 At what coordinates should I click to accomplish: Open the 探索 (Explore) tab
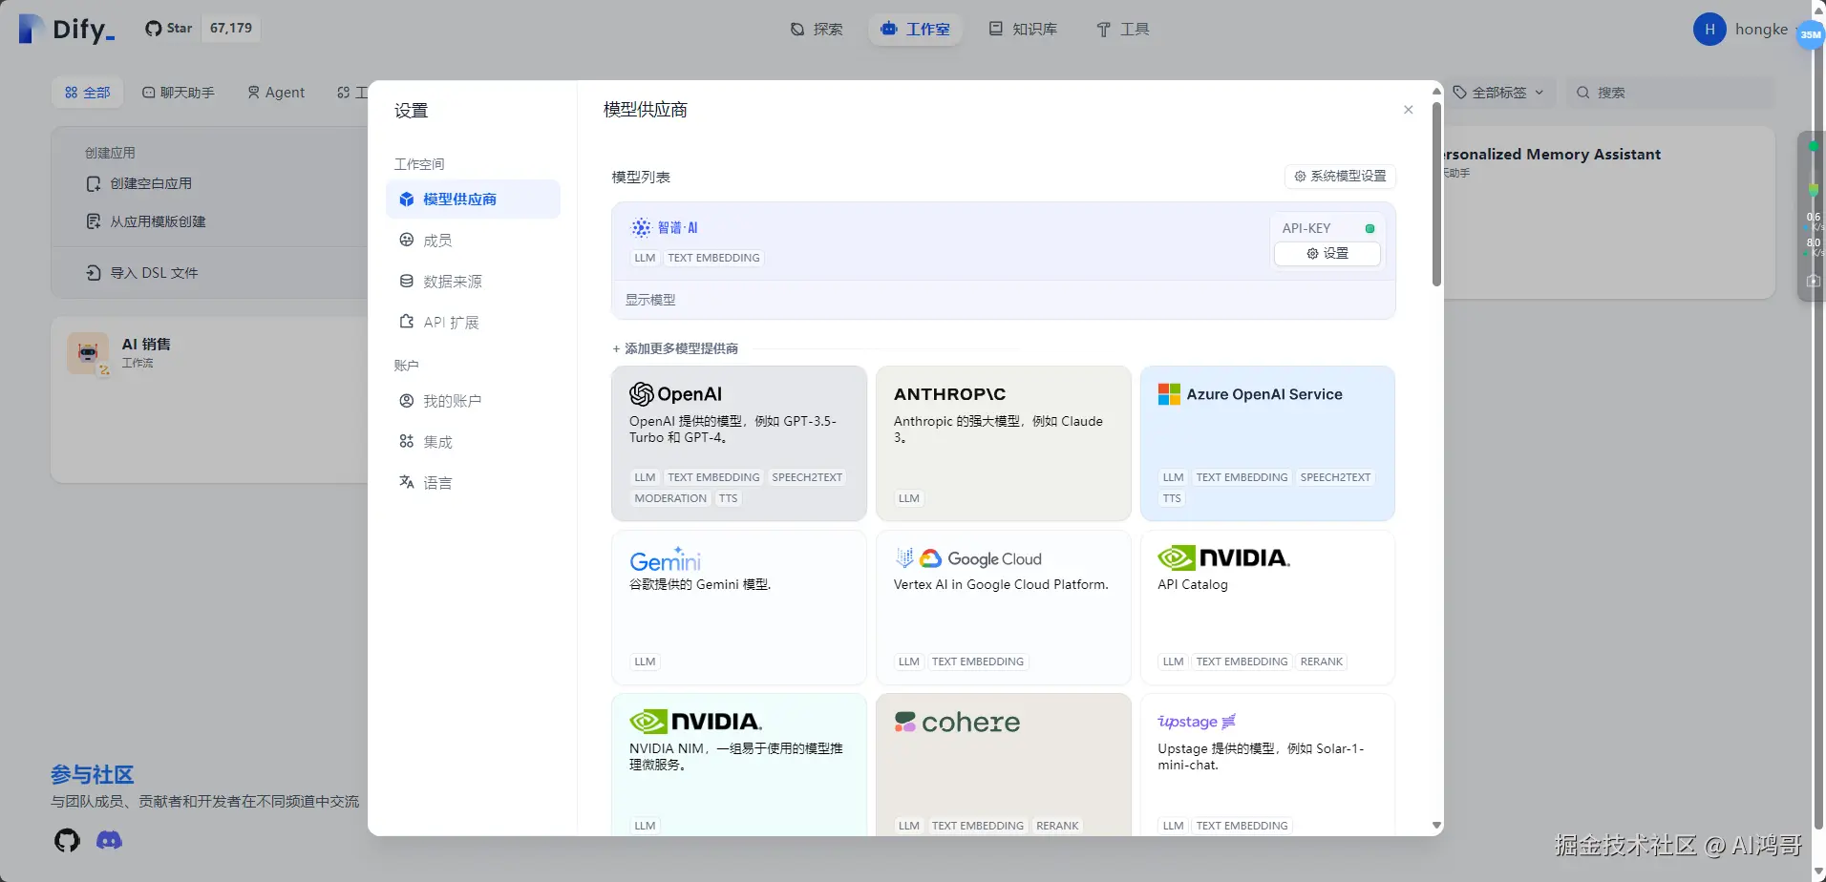tap(817, 29)
